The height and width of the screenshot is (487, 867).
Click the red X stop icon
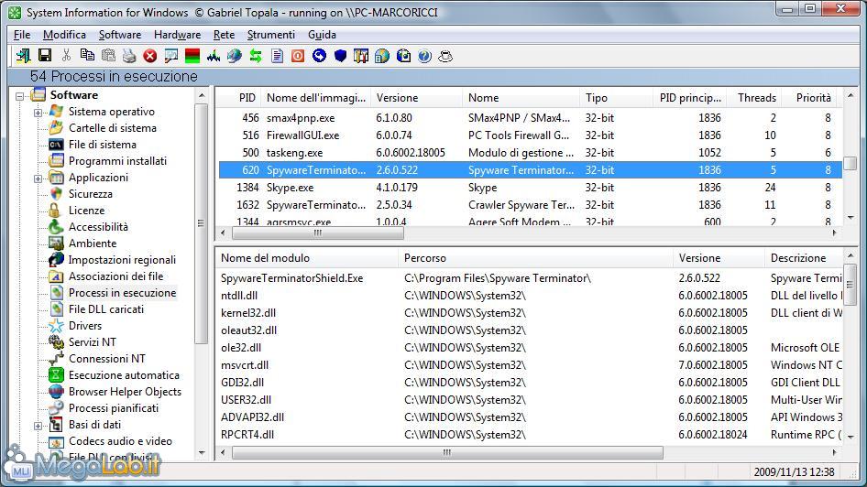[149, 56]
